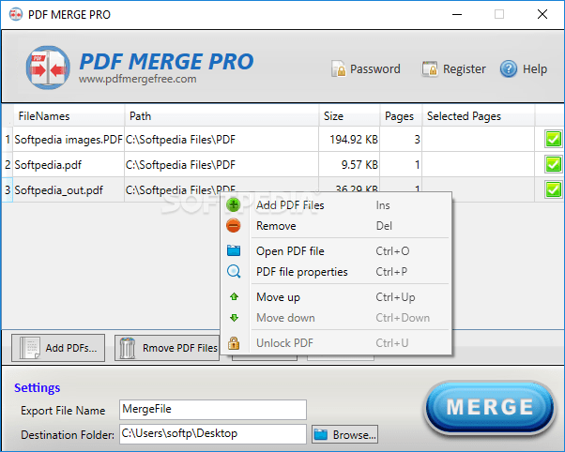Image resolution: width=565 pixels, height=452 pixels.
Task: Click the Selected Pages cell for Softpedia.pdf
Action: pyautogui.click(x=478, y=165)
